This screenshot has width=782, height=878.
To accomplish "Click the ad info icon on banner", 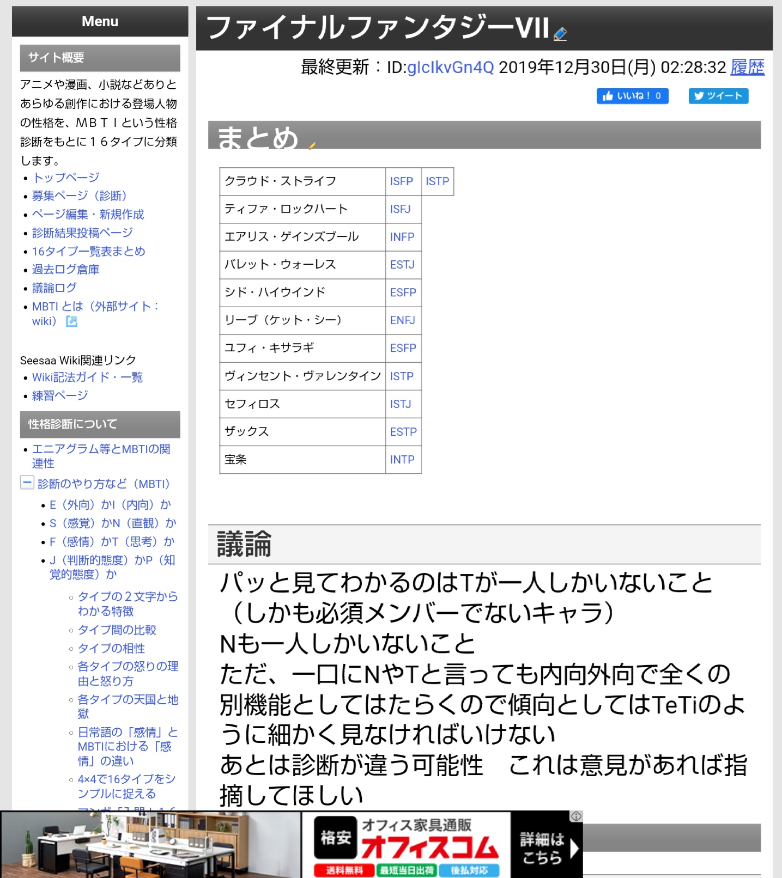I will pos(577,816).
